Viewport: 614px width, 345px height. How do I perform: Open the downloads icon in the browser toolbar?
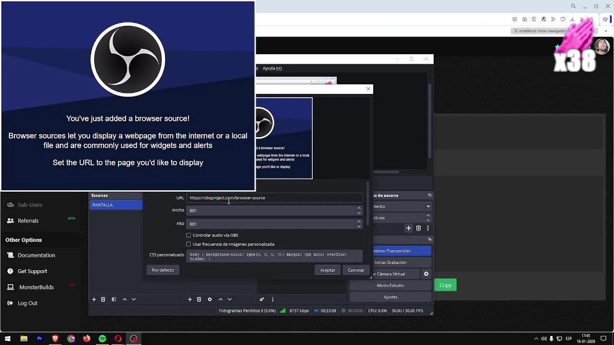tap(572, 19)
